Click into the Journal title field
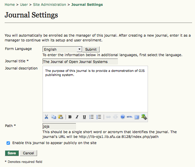Screen dimensions: 195x167 point(80,62)
